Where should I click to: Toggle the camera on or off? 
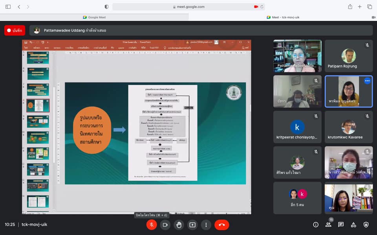[165, 225]
